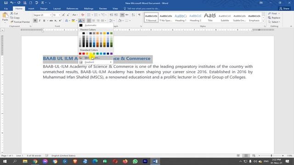Decrease font size with Shrink Font icon
The image size is (294, 165).
click(68, 15)
